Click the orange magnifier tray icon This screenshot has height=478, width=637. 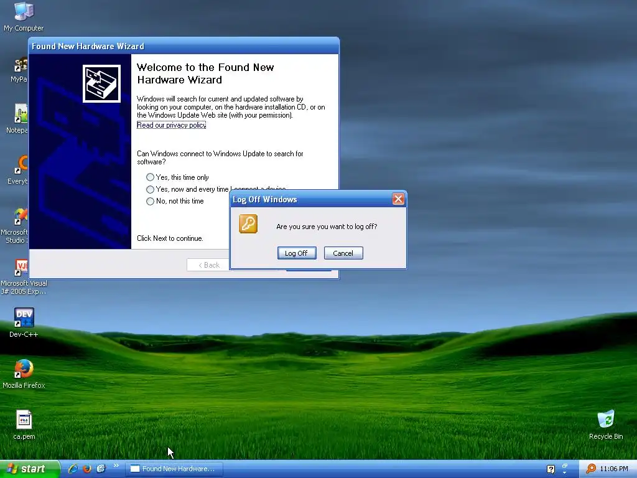[x=591, y=469]
